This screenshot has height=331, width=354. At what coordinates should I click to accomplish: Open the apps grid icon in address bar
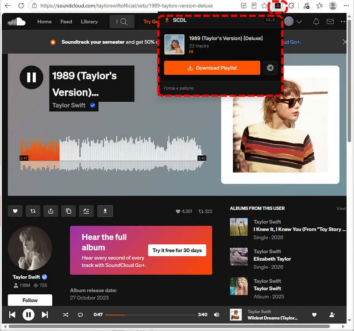[x=244, y=6]
